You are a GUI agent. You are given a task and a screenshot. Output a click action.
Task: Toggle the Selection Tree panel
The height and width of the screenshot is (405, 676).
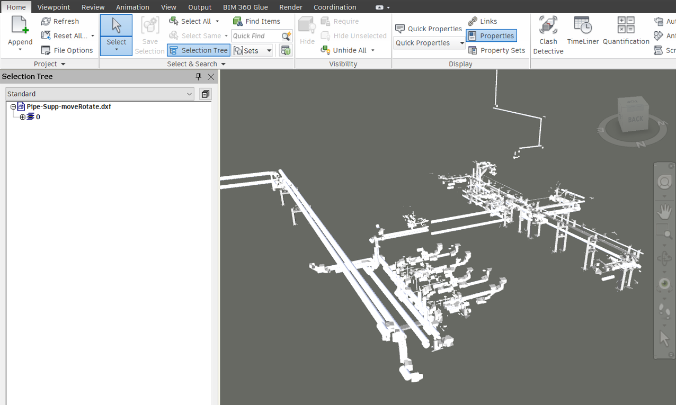(x=198, y=50)
